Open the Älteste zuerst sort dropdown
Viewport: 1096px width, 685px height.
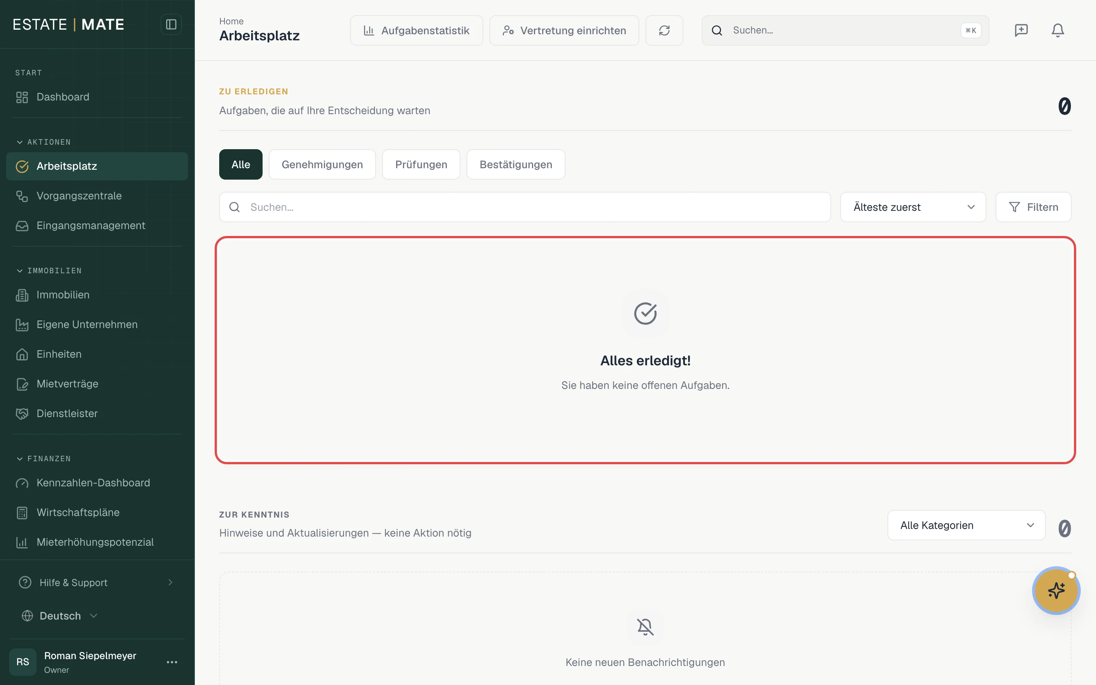(x=913, y=207)
